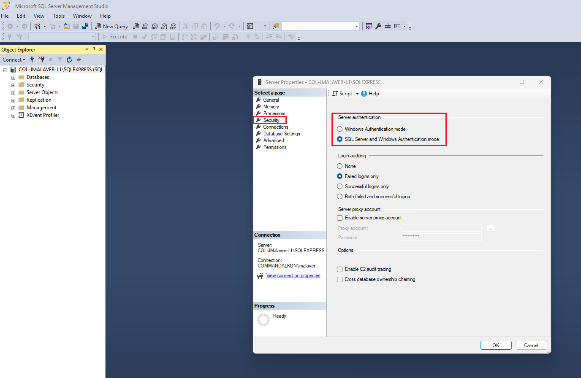
Task: Open the Connect dropdown in Object Explorer
Action: (x=14, y=59)
